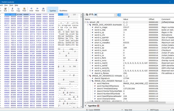The image size is (174, 111).
Task: Click first icon in TypeView panel toolbar
Action: click(x=87, y=15)
